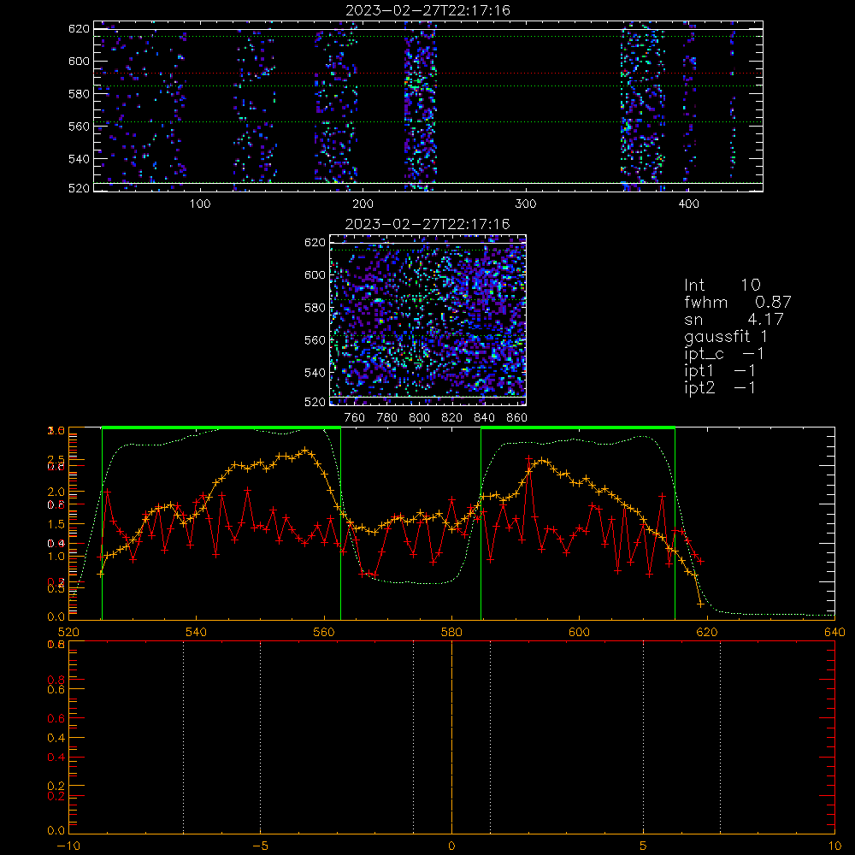Click the x-axis label 800 of middle plot

[x=419, y=418]
